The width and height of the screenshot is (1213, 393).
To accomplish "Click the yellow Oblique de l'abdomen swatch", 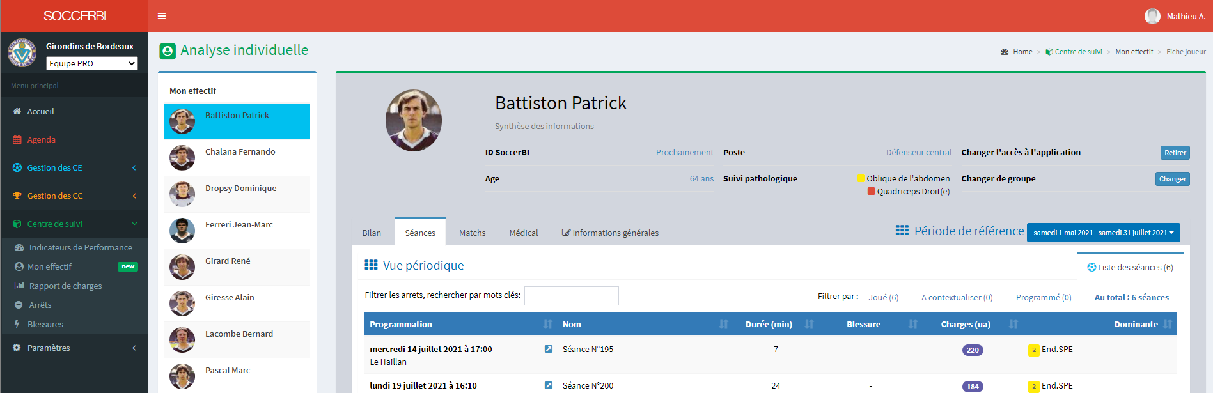I will click(861, 178).
